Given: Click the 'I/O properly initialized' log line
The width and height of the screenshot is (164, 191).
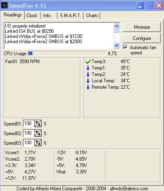Looking at the screenshot, I should [25, 26].
